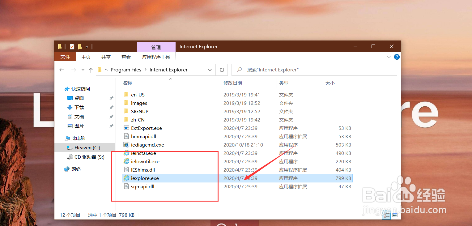
Task: Sort by the 大小 column header
Action: 330,83
